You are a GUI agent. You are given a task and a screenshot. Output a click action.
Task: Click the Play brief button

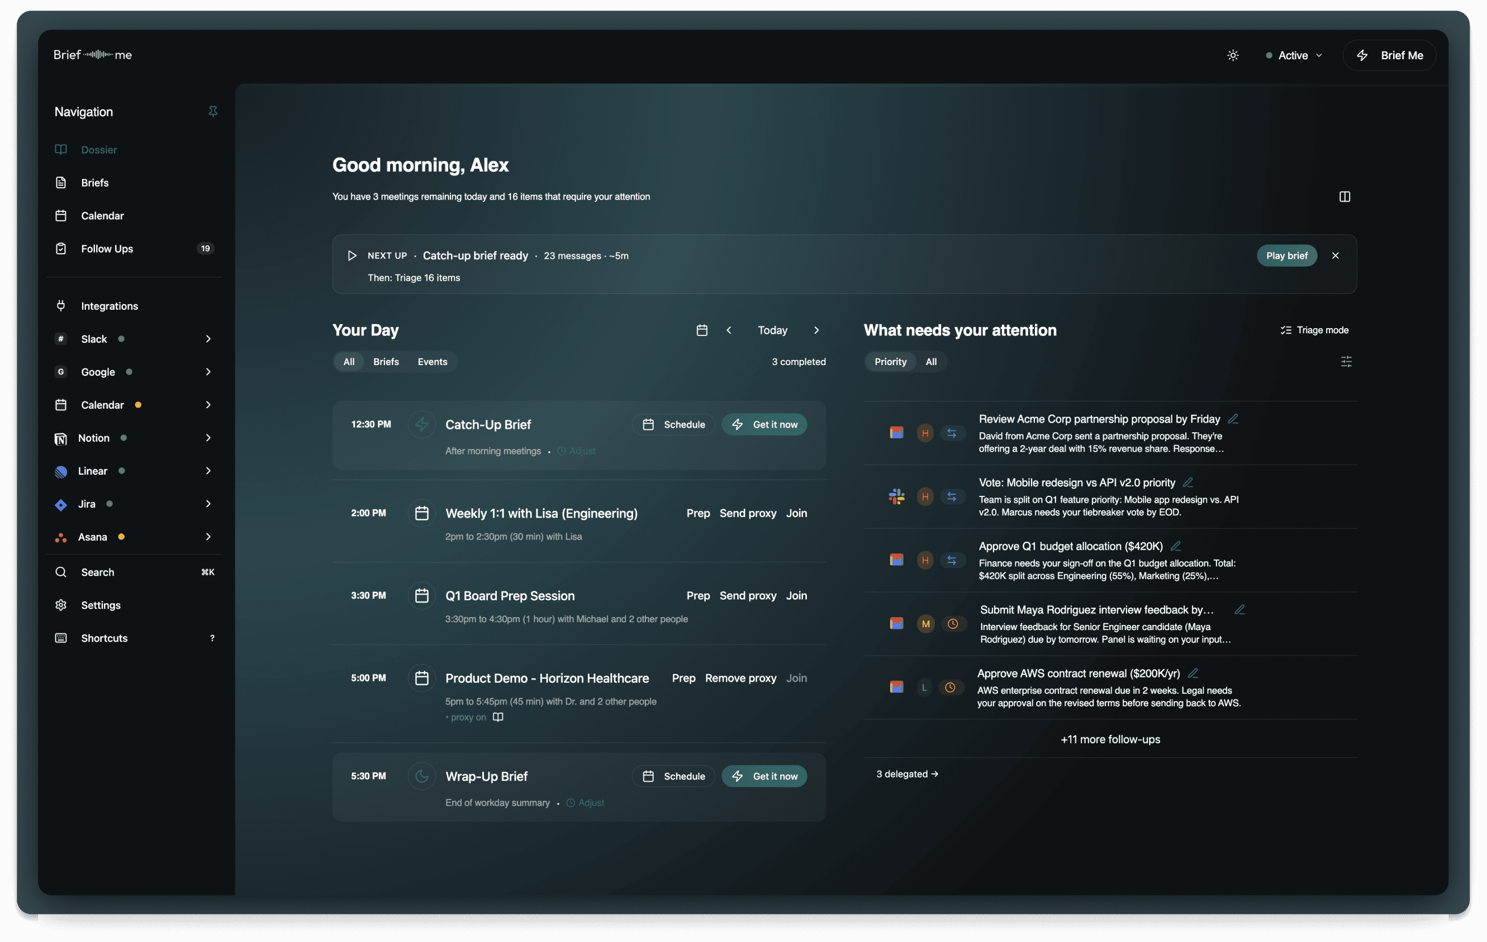[x=1286, y=255]
